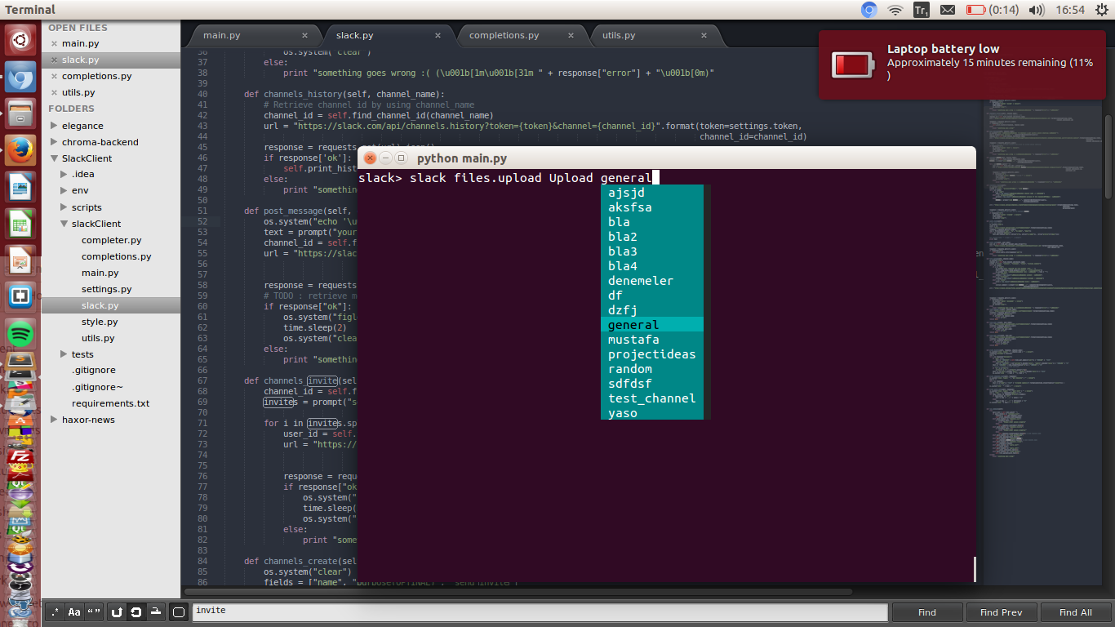The image size is (1115, 627).
Task: Collapse the SlackClient root folder
Action: [x=54, y=158]
